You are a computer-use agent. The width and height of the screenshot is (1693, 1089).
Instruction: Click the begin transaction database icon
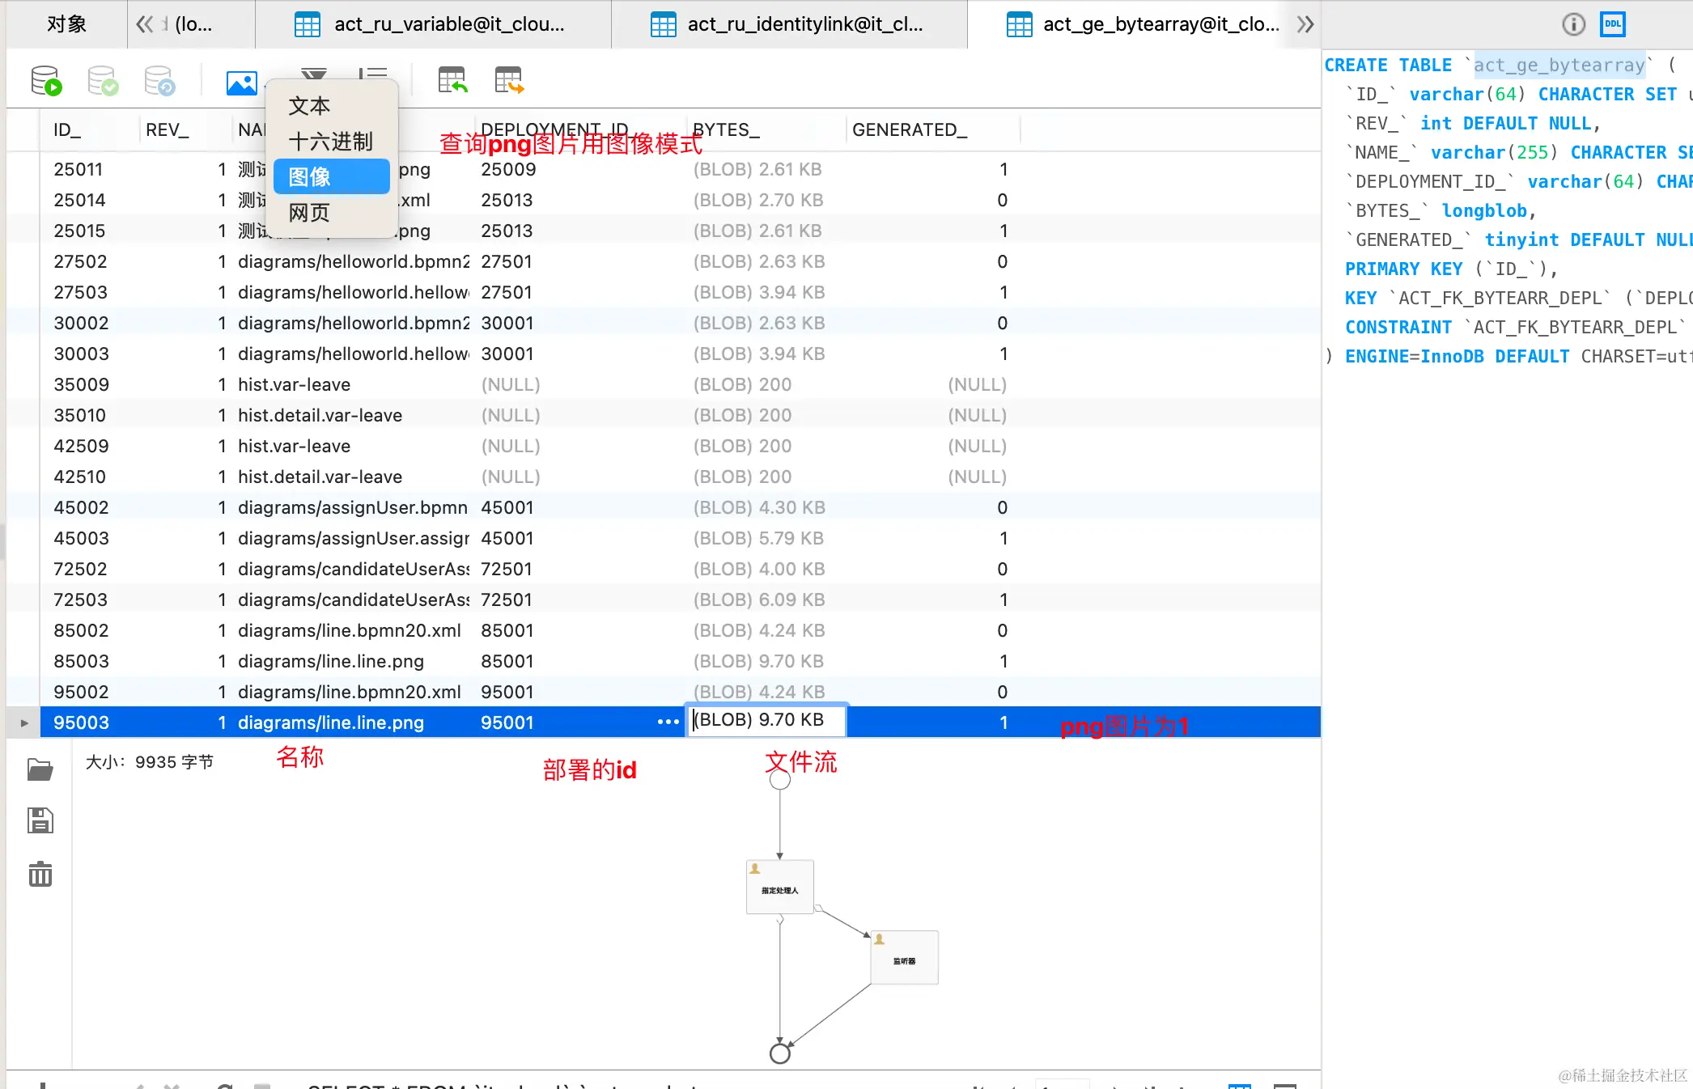(x=46, y=81)
